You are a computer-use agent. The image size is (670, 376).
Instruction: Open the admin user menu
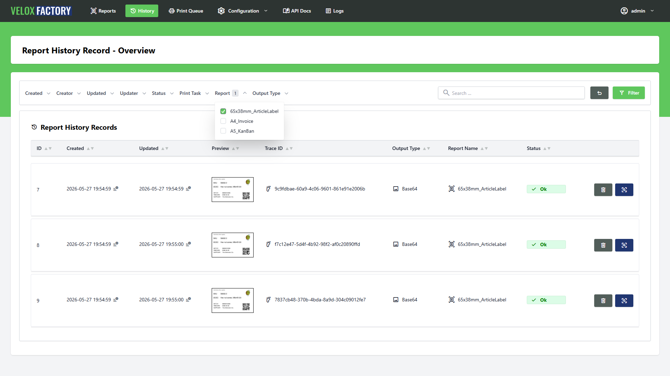pos(637,11)
